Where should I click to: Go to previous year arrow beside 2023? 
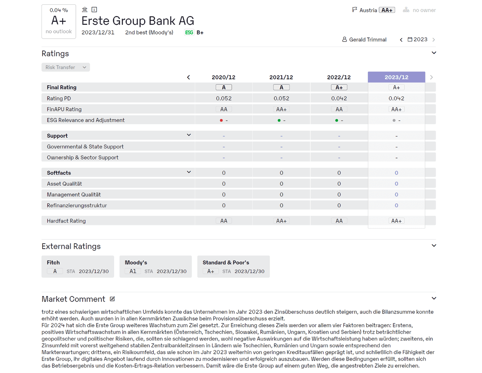point(401,40)
